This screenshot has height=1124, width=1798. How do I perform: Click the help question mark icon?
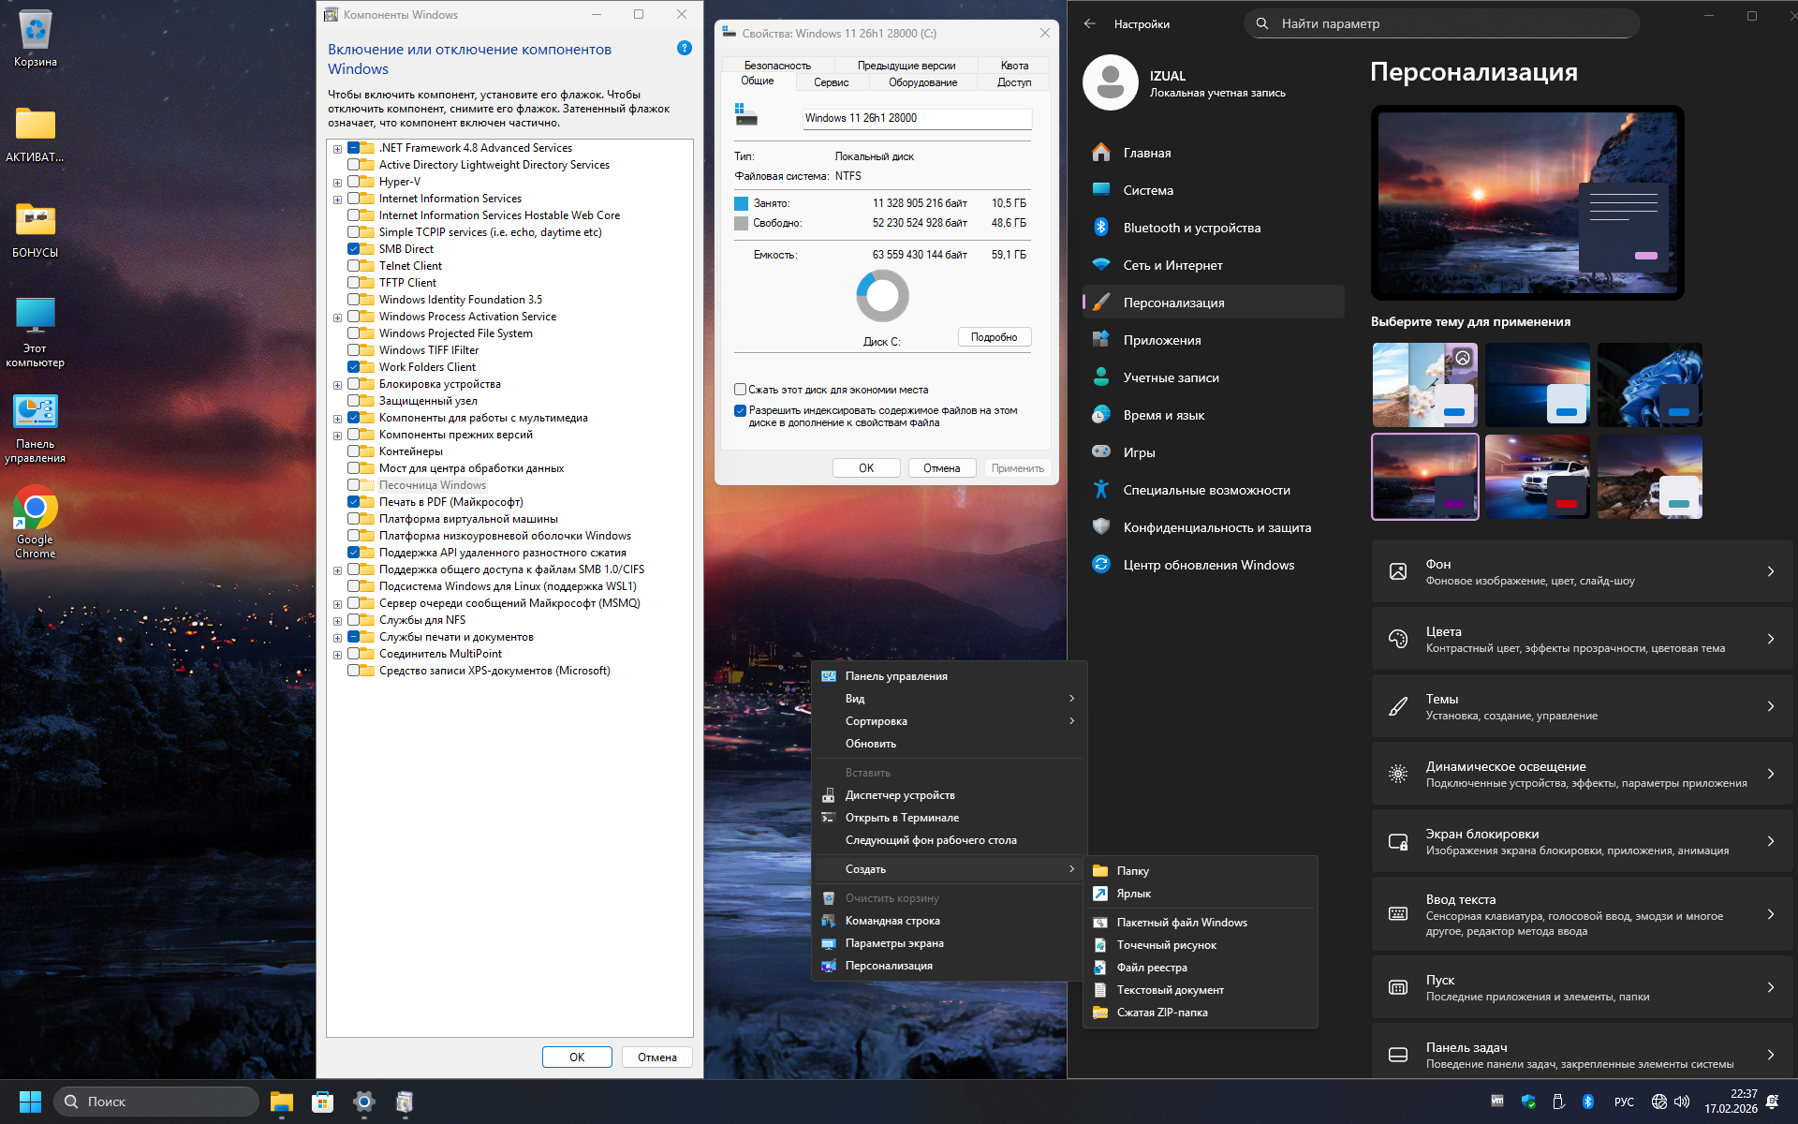point(685,49)
